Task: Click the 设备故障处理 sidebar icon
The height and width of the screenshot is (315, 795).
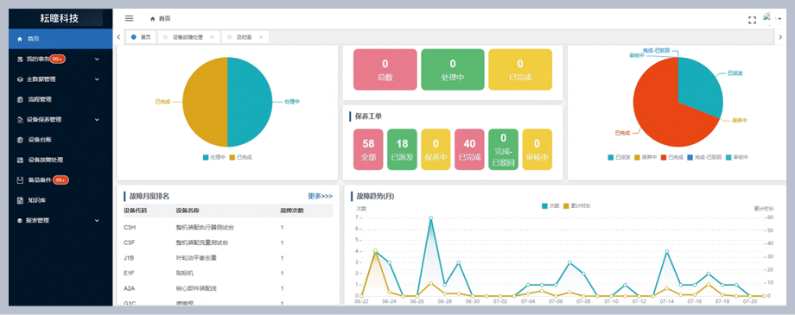Action: [20, 160]
